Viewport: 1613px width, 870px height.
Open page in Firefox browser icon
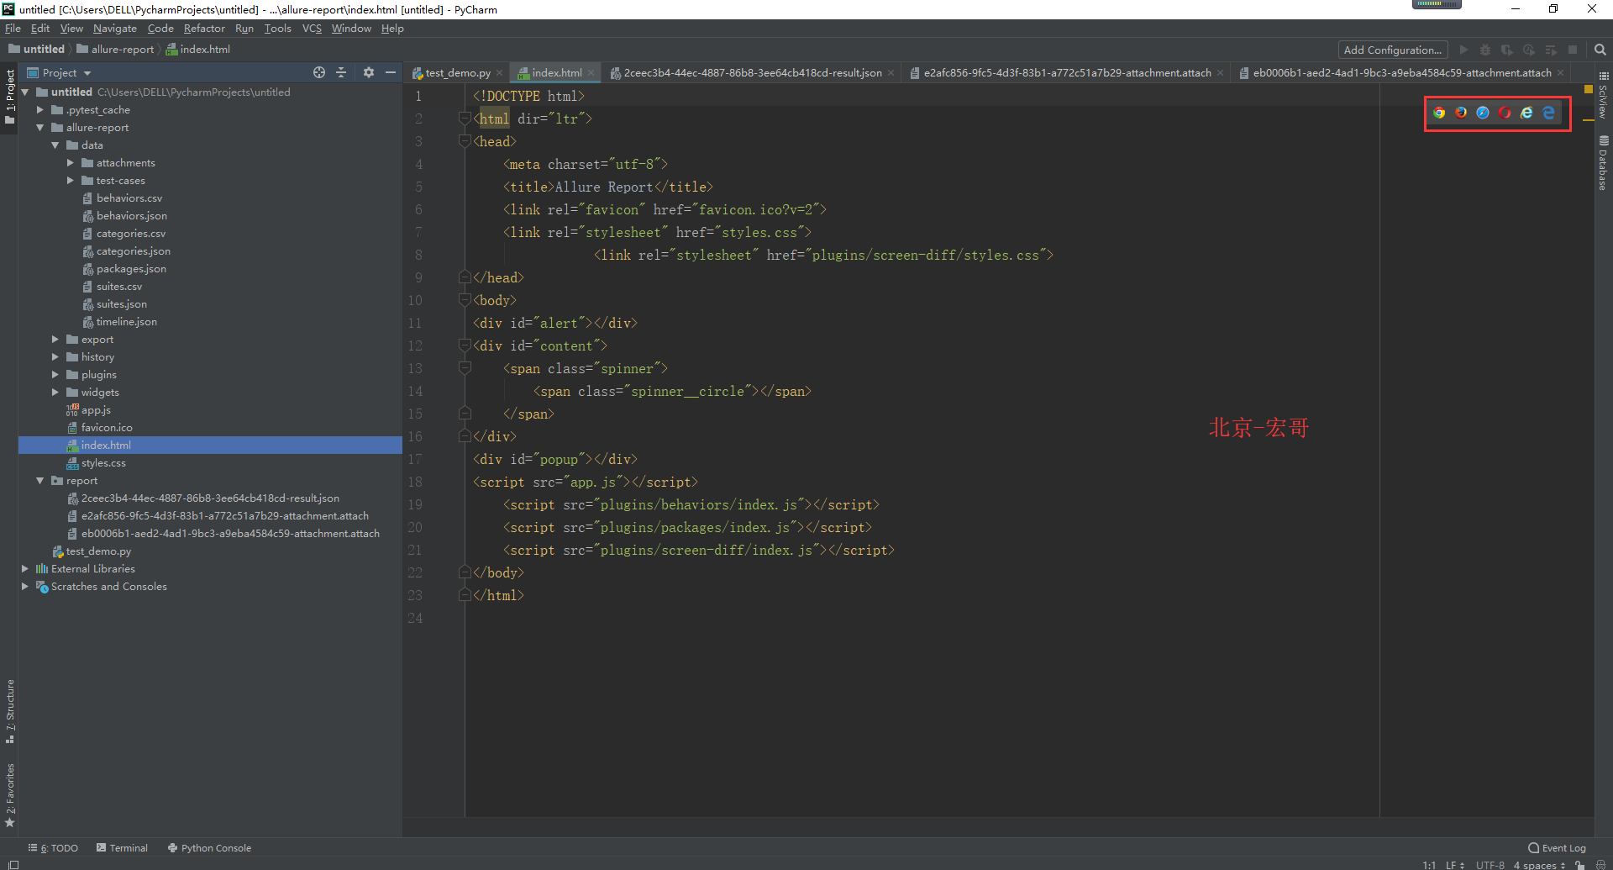click(x=1461, y=113)
